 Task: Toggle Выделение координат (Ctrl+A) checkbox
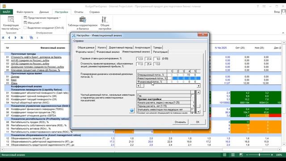click(x=25, y=28)
